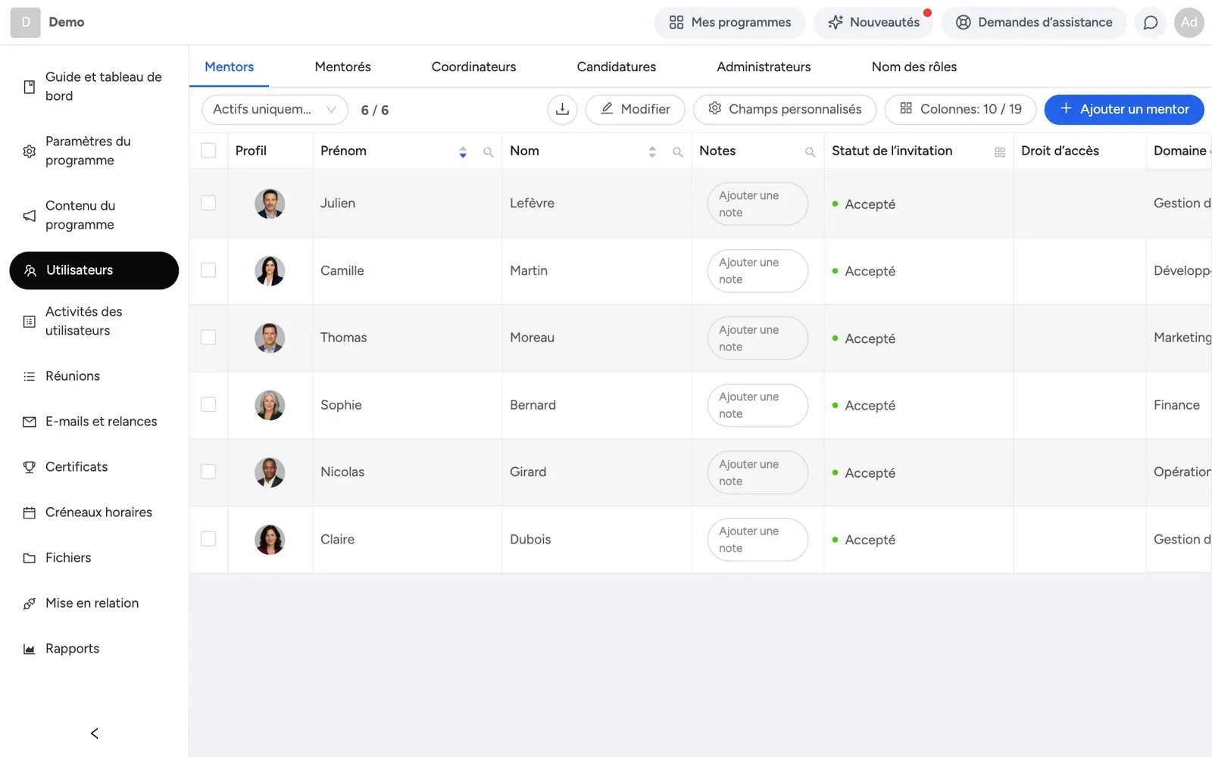The image size is (1212, 757).
Task: Tick the checkbox beside Sophie Bernard
Action: click(x=208, y=404)
